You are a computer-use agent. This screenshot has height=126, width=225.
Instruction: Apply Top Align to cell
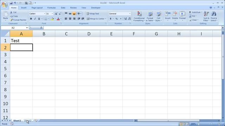coord(66,14)
